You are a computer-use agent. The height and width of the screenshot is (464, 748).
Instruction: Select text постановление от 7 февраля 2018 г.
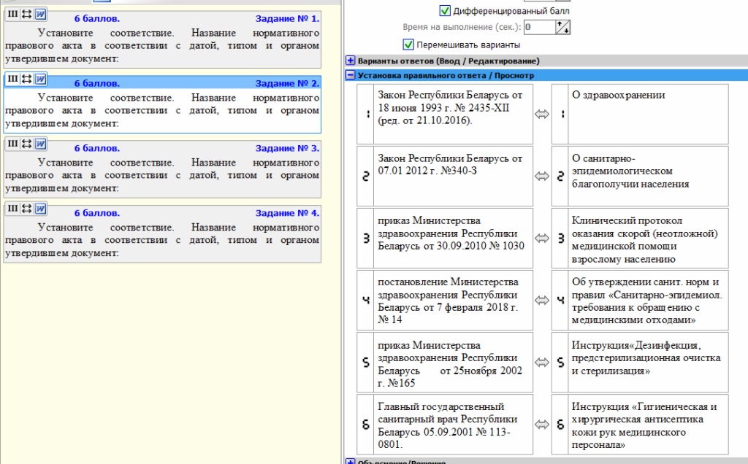(x=448, y=301)
